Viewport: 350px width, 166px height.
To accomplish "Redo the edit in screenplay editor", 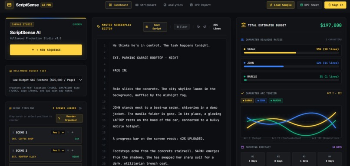I will point(205,27).
